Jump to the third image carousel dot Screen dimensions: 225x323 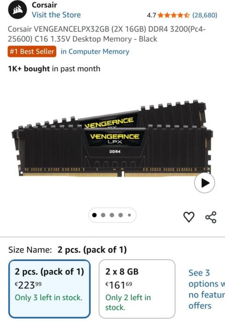[112, 215]
